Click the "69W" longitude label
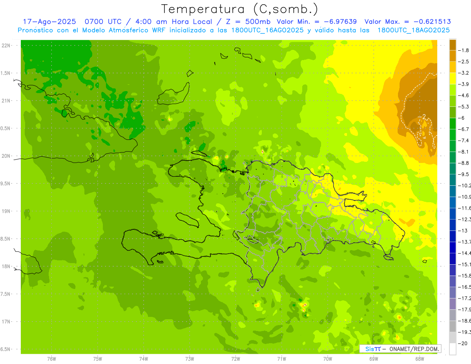471x364 pixels. point(374,359)
